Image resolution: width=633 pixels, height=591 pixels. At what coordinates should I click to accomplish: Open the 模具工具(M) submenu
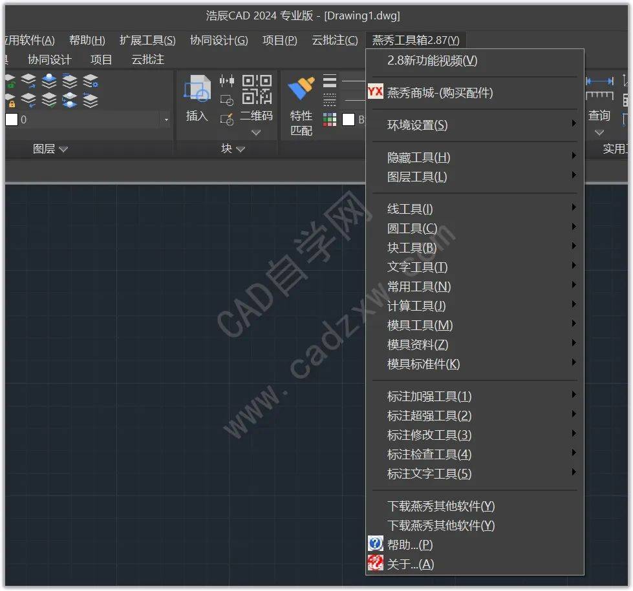[475, 325]
